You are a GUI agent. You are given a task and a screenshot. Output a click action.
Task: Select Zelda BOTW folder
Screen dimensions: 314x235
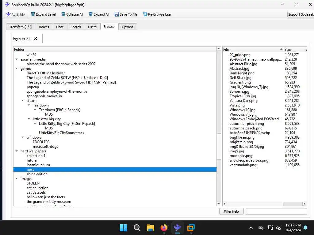[x=67, y=78]
